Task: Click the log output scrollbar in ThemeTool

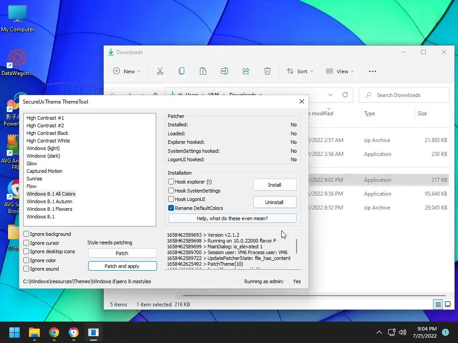Action: 297,247
